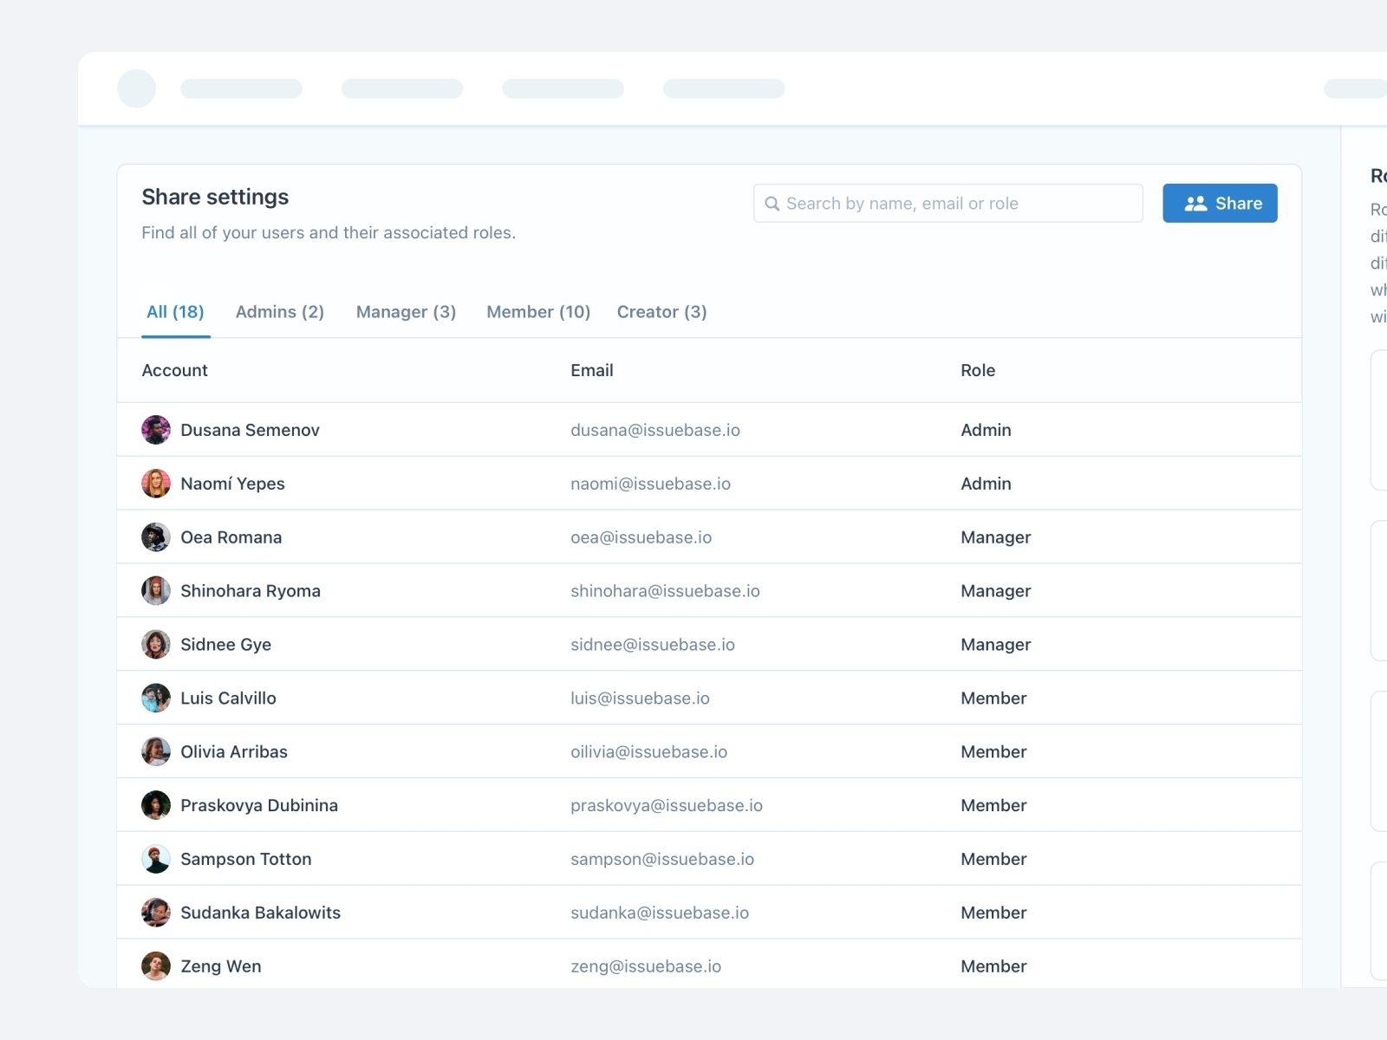
Task: Click the Email column header
Action: pos(591,370)
